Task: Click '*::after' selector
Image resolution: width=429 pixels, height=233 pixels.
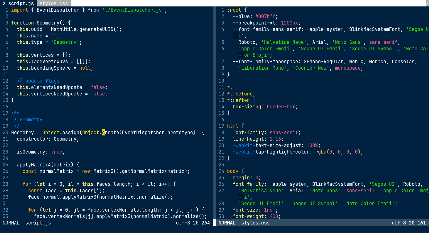Action: coord(238,100)
